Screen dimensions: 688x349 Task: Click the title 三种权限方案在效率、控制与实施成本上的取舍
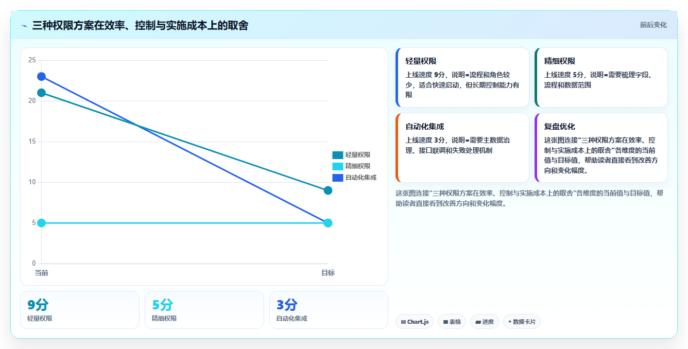140,25
